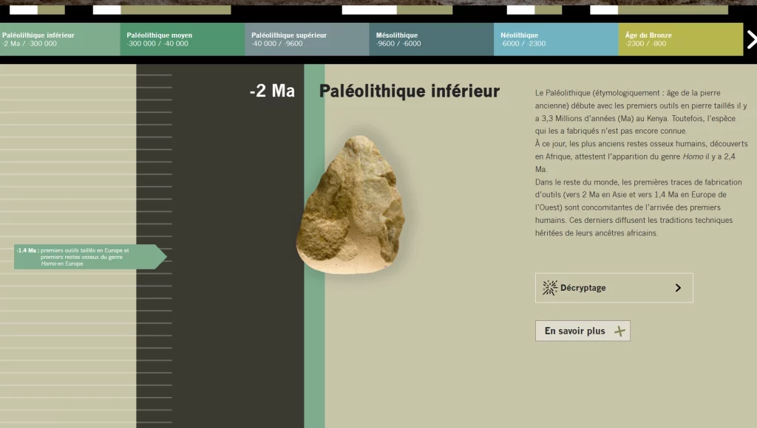Click the Paléolithique description paragraph
Viewport: 757px width, 428px height.
point(641,162)
